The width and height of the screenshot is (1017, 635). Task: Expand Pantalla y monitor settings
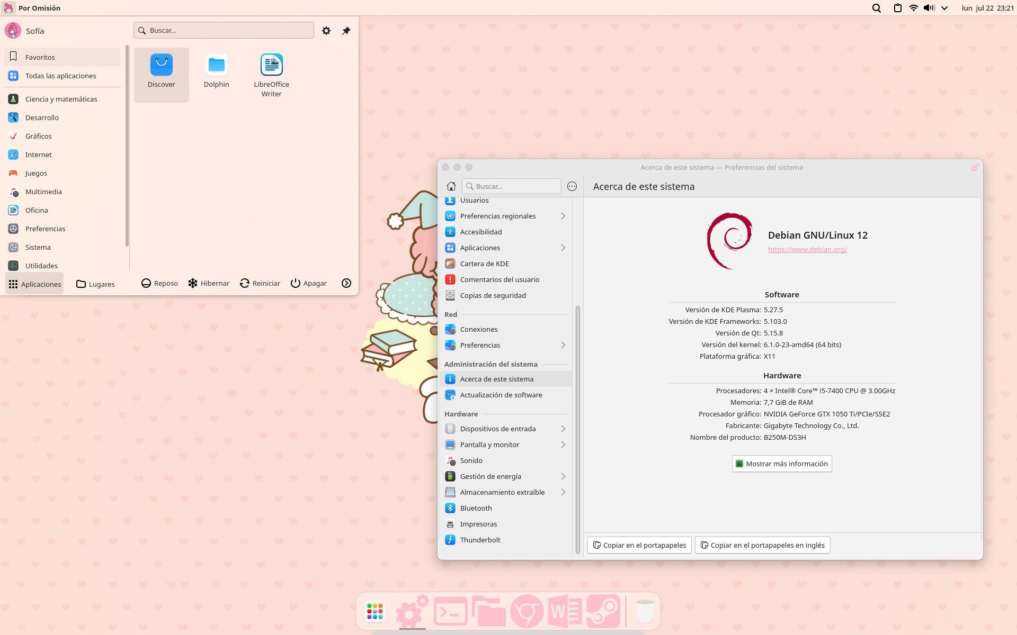(563, 444)
